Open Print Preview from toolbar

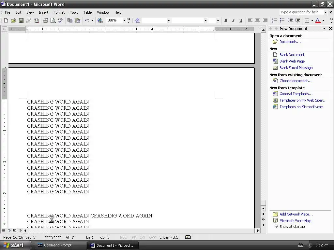coord(53,21)
